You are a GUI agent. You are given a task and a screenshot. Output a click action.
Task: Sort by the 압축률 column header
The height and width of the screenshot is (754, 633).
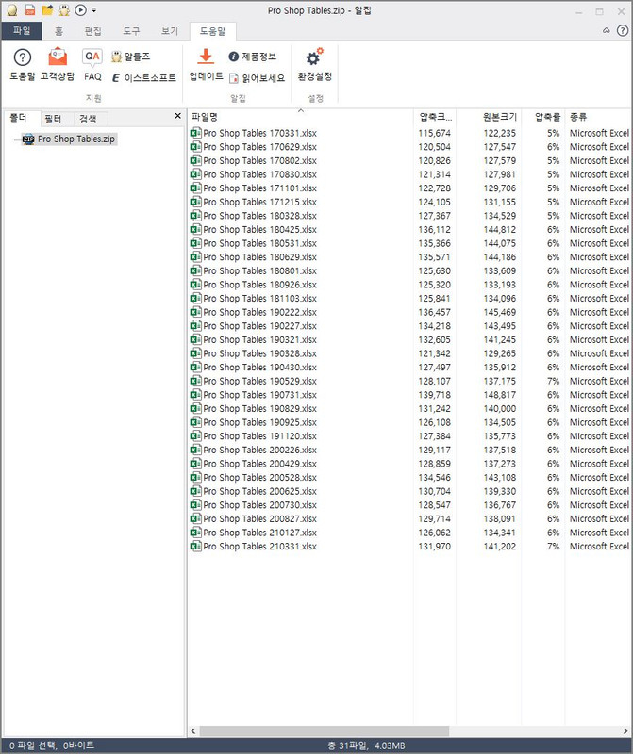[543, 117]
